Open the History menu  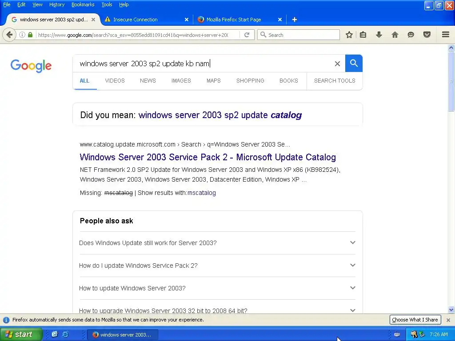coord(56,4)
